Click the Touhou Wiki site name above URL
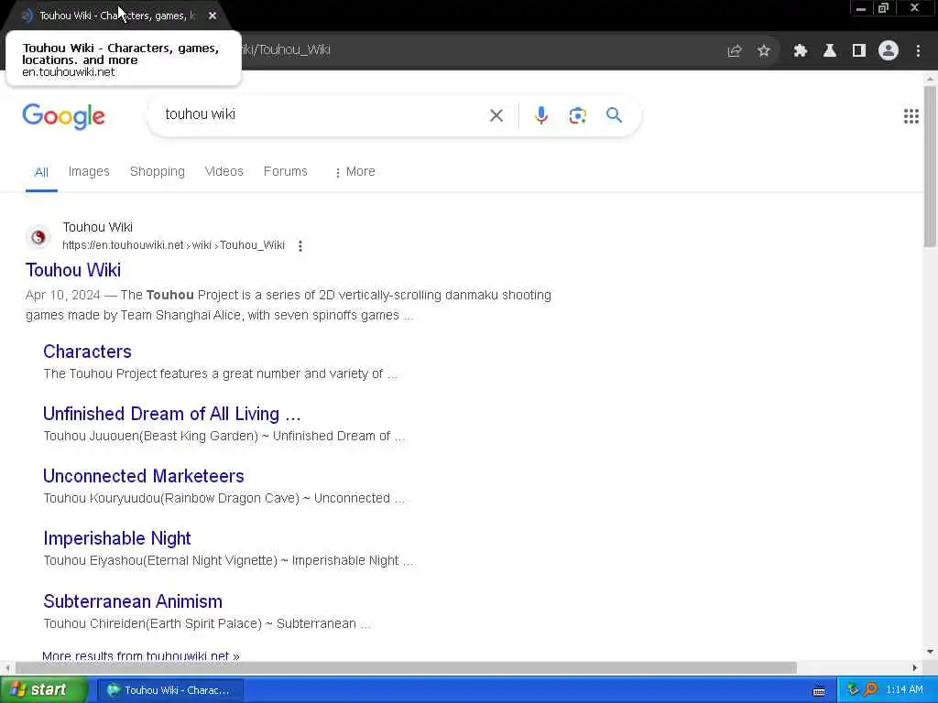The width and height of the screenshot is (938, 703). pos(97,227)
